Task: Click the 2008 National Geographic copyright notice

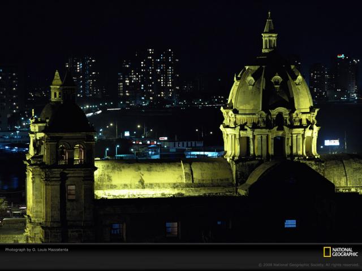Action: [x=308, y=265]
